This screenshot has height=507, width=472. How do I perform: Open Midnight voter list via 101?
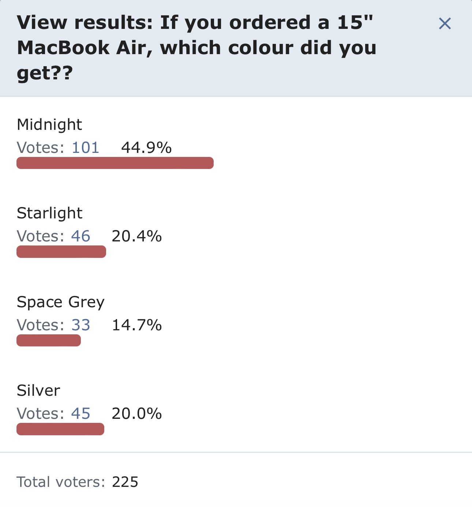click(86, 148)
